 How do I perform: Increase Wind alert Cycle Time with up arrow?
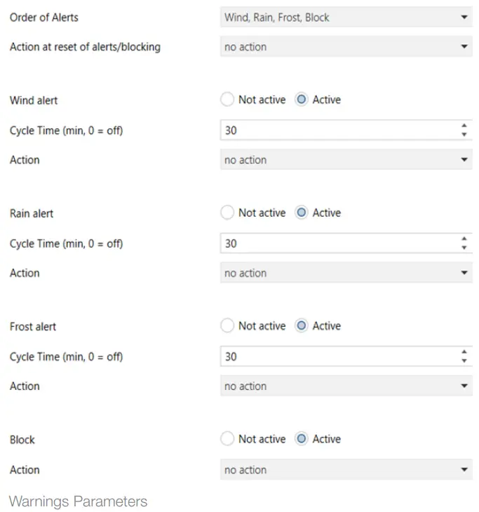(464, 126)
